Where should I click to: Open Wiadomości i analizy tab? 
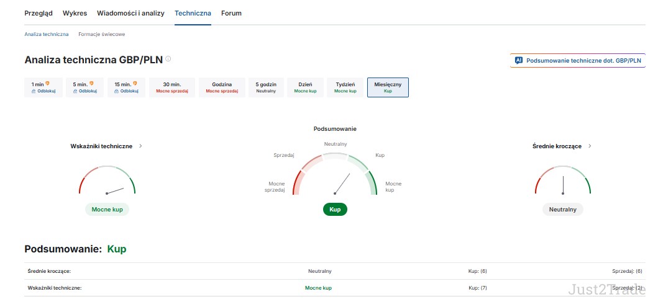click(130, 13)
